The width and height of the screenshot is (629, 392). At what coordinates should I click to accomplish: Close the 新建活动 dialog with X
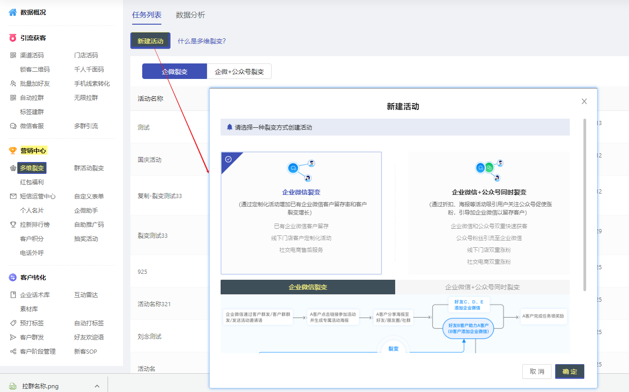pyautogui.click(x=584, y=101)
